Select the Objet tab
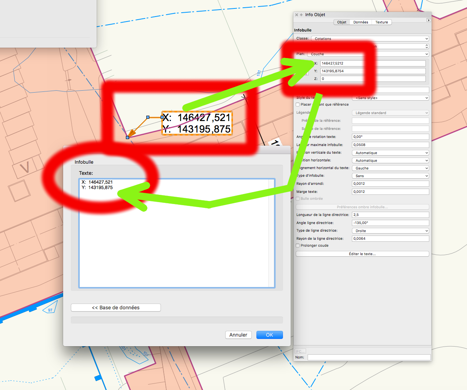Screen dimensions: 467x390 click(x=342, y=22)
